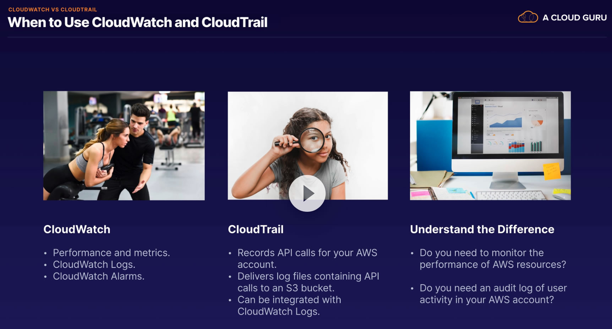
Task: Select the CloudWatch Logs bullet
Action: [x=94, y=265]
